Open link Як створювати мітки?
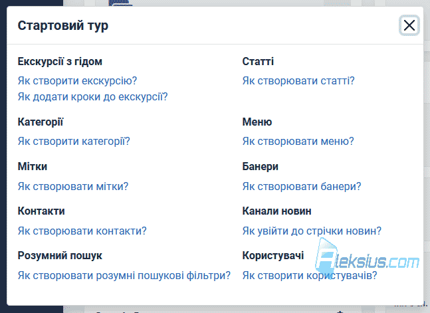 [x=73, y=187]
